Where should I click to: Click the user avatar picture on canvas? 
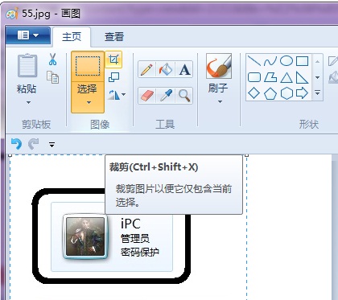pos(85,236)
